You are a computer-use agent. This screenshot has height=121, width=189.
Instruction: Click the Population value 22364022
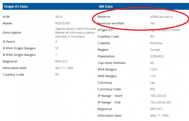[157, 56]
